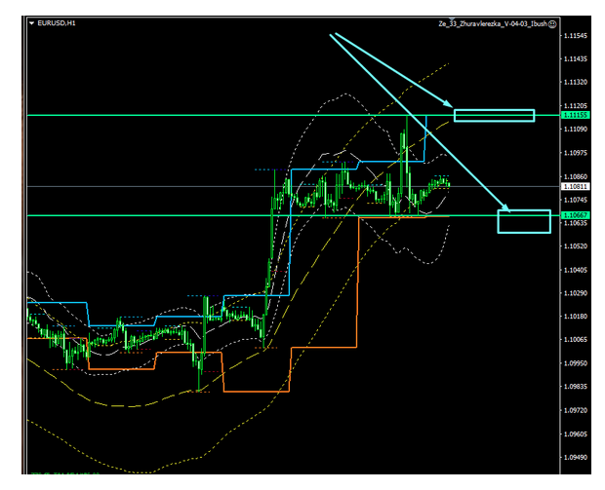Click the arrowhead pointing to lower cyan rectangle
The height and width of the screenshot is (490, 605).
pos(504,207)
